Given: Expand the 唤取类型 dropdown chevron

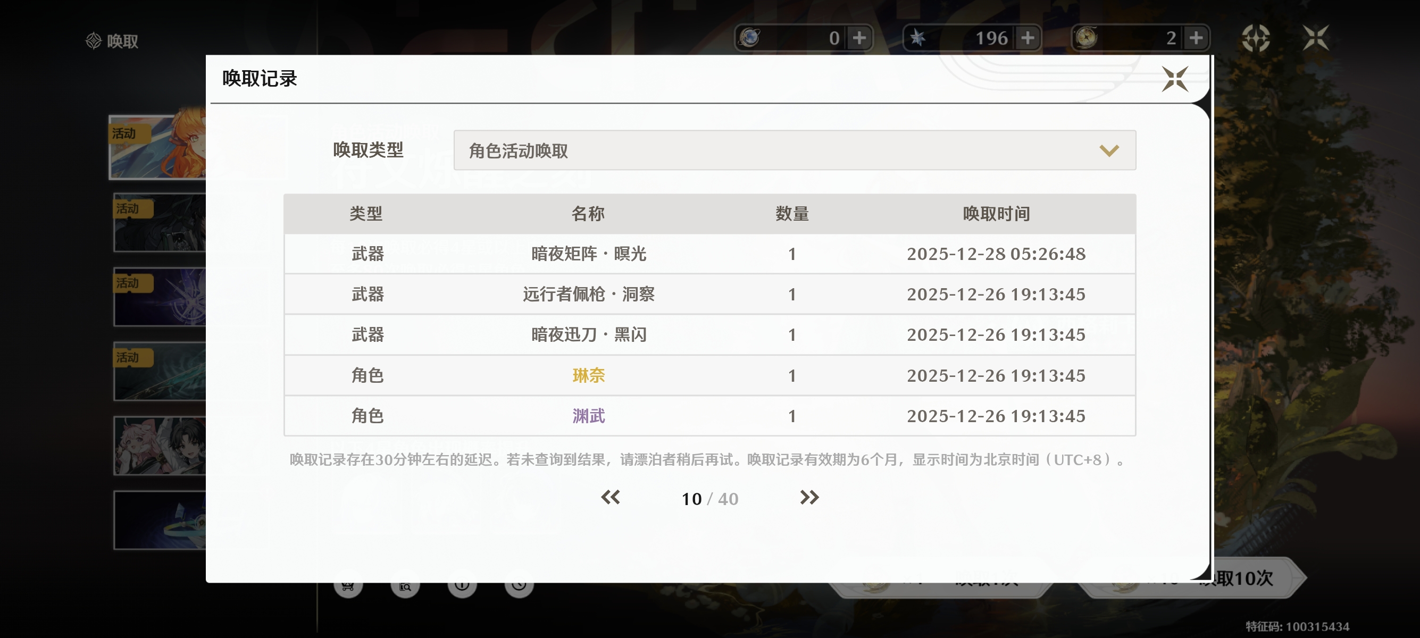Looking at the screenshot, I should point(1108,150).
